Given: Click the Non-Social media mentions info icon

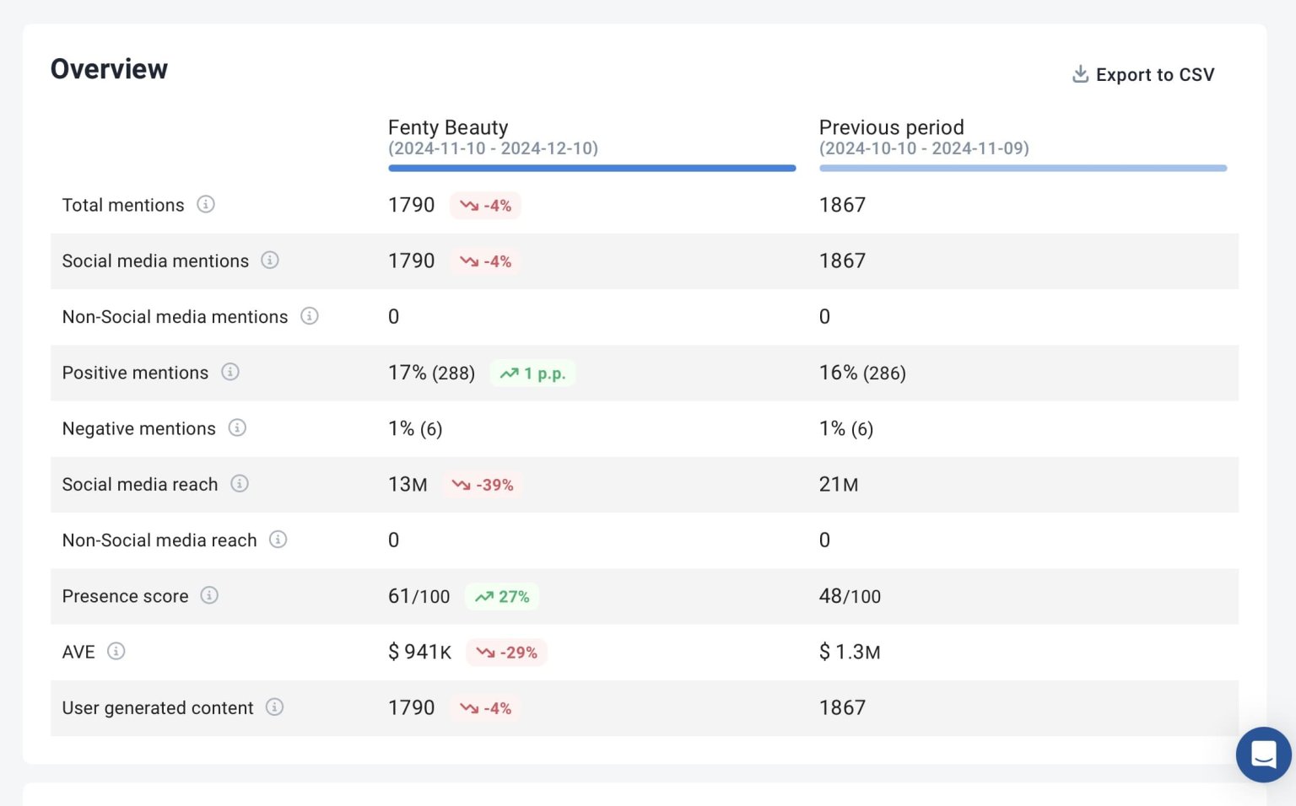Looking at the screenshot, I should [x=310, y=317].
